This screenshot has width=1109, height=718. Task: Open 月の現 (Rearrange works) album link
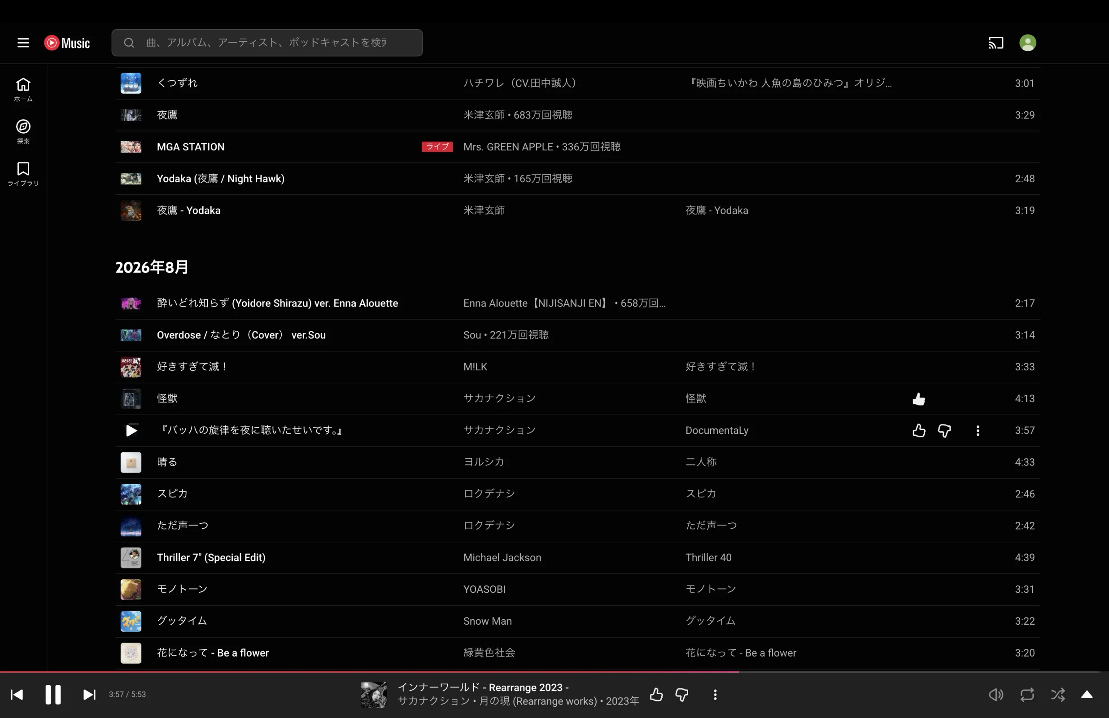[538, 701]
